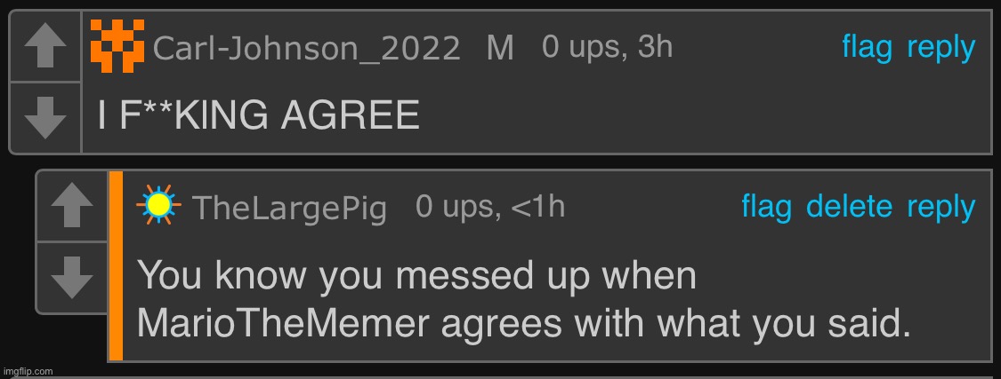
Task: Click Carl-Johnson_2022's orange pixel avatar icon
Action: 117,47
